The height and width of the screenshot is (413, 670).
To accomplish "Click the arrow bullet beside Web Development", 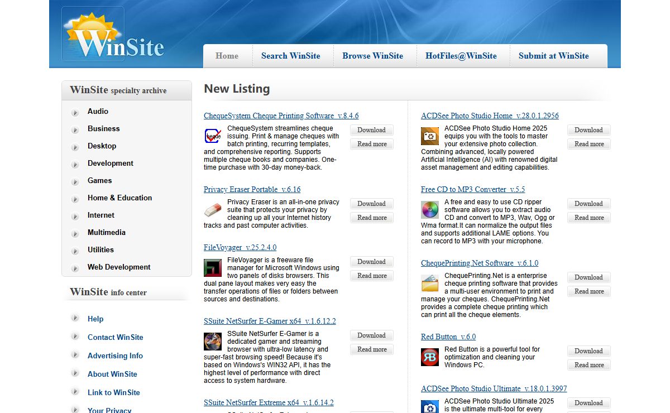I will click(75, 268).
